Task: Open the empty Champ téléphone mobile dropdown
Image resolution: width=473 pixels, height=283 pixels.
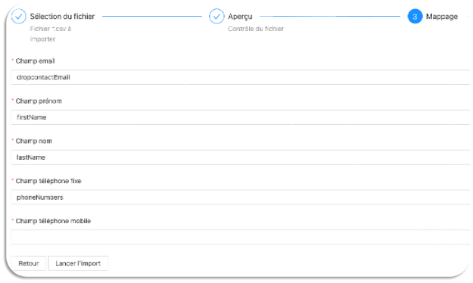Action: (241, 237)
